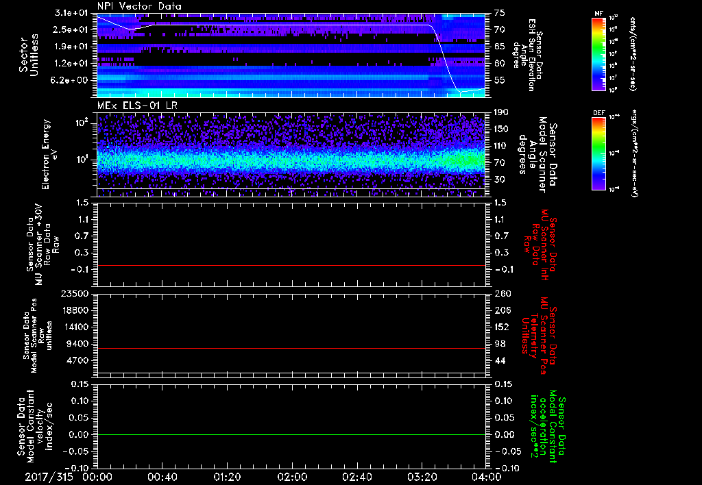Click the '150' scanner angle tick value

501,129
